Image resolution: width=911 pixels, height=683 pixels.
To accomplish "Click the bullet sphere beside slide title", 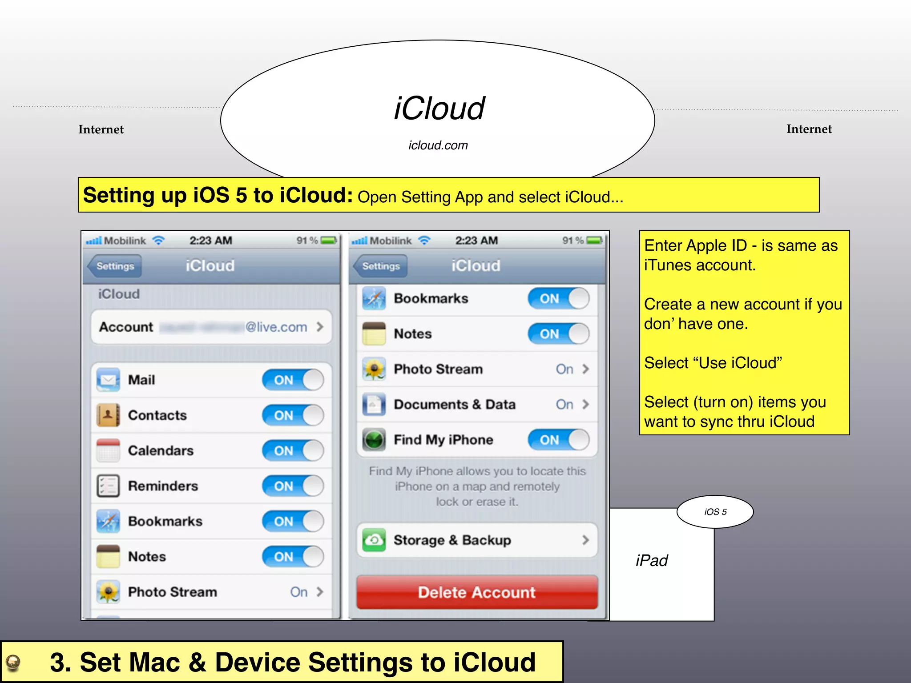I will [x=13, y=663].
